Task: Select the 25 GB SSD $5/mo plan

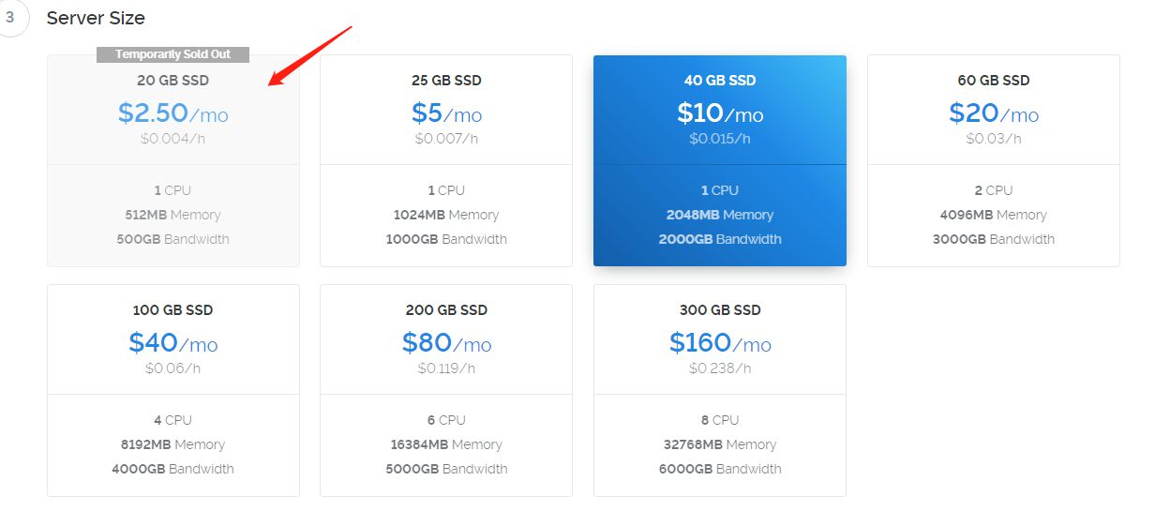Action: (x=446, y=160)
